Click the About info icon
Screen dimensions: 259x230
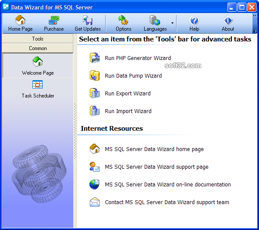[228, 20]
